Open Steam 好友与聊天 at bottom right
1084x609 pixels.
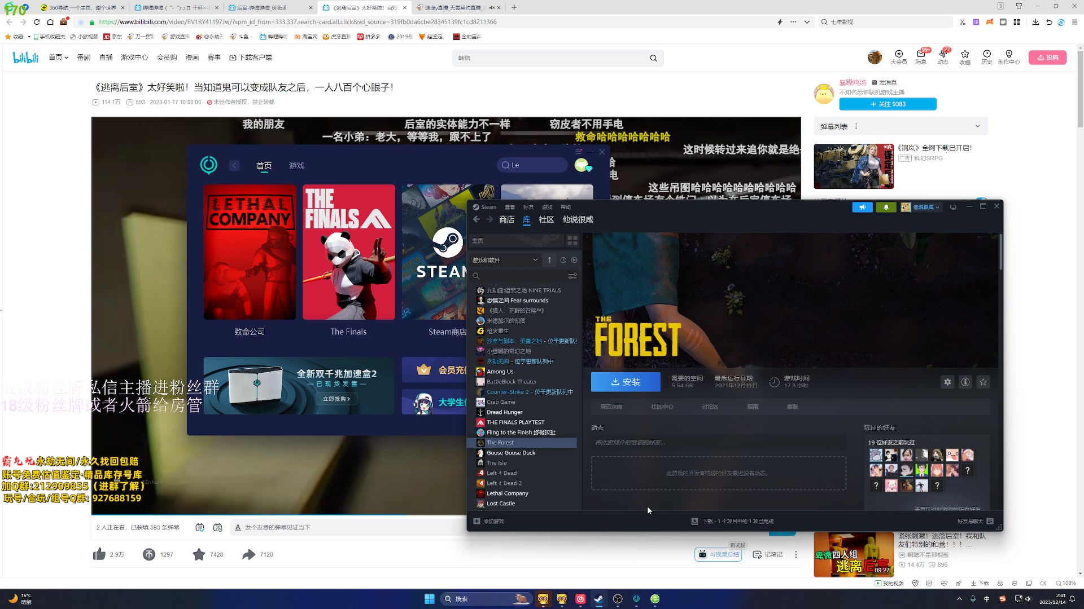pyautogui.click(x=975, y=521)
